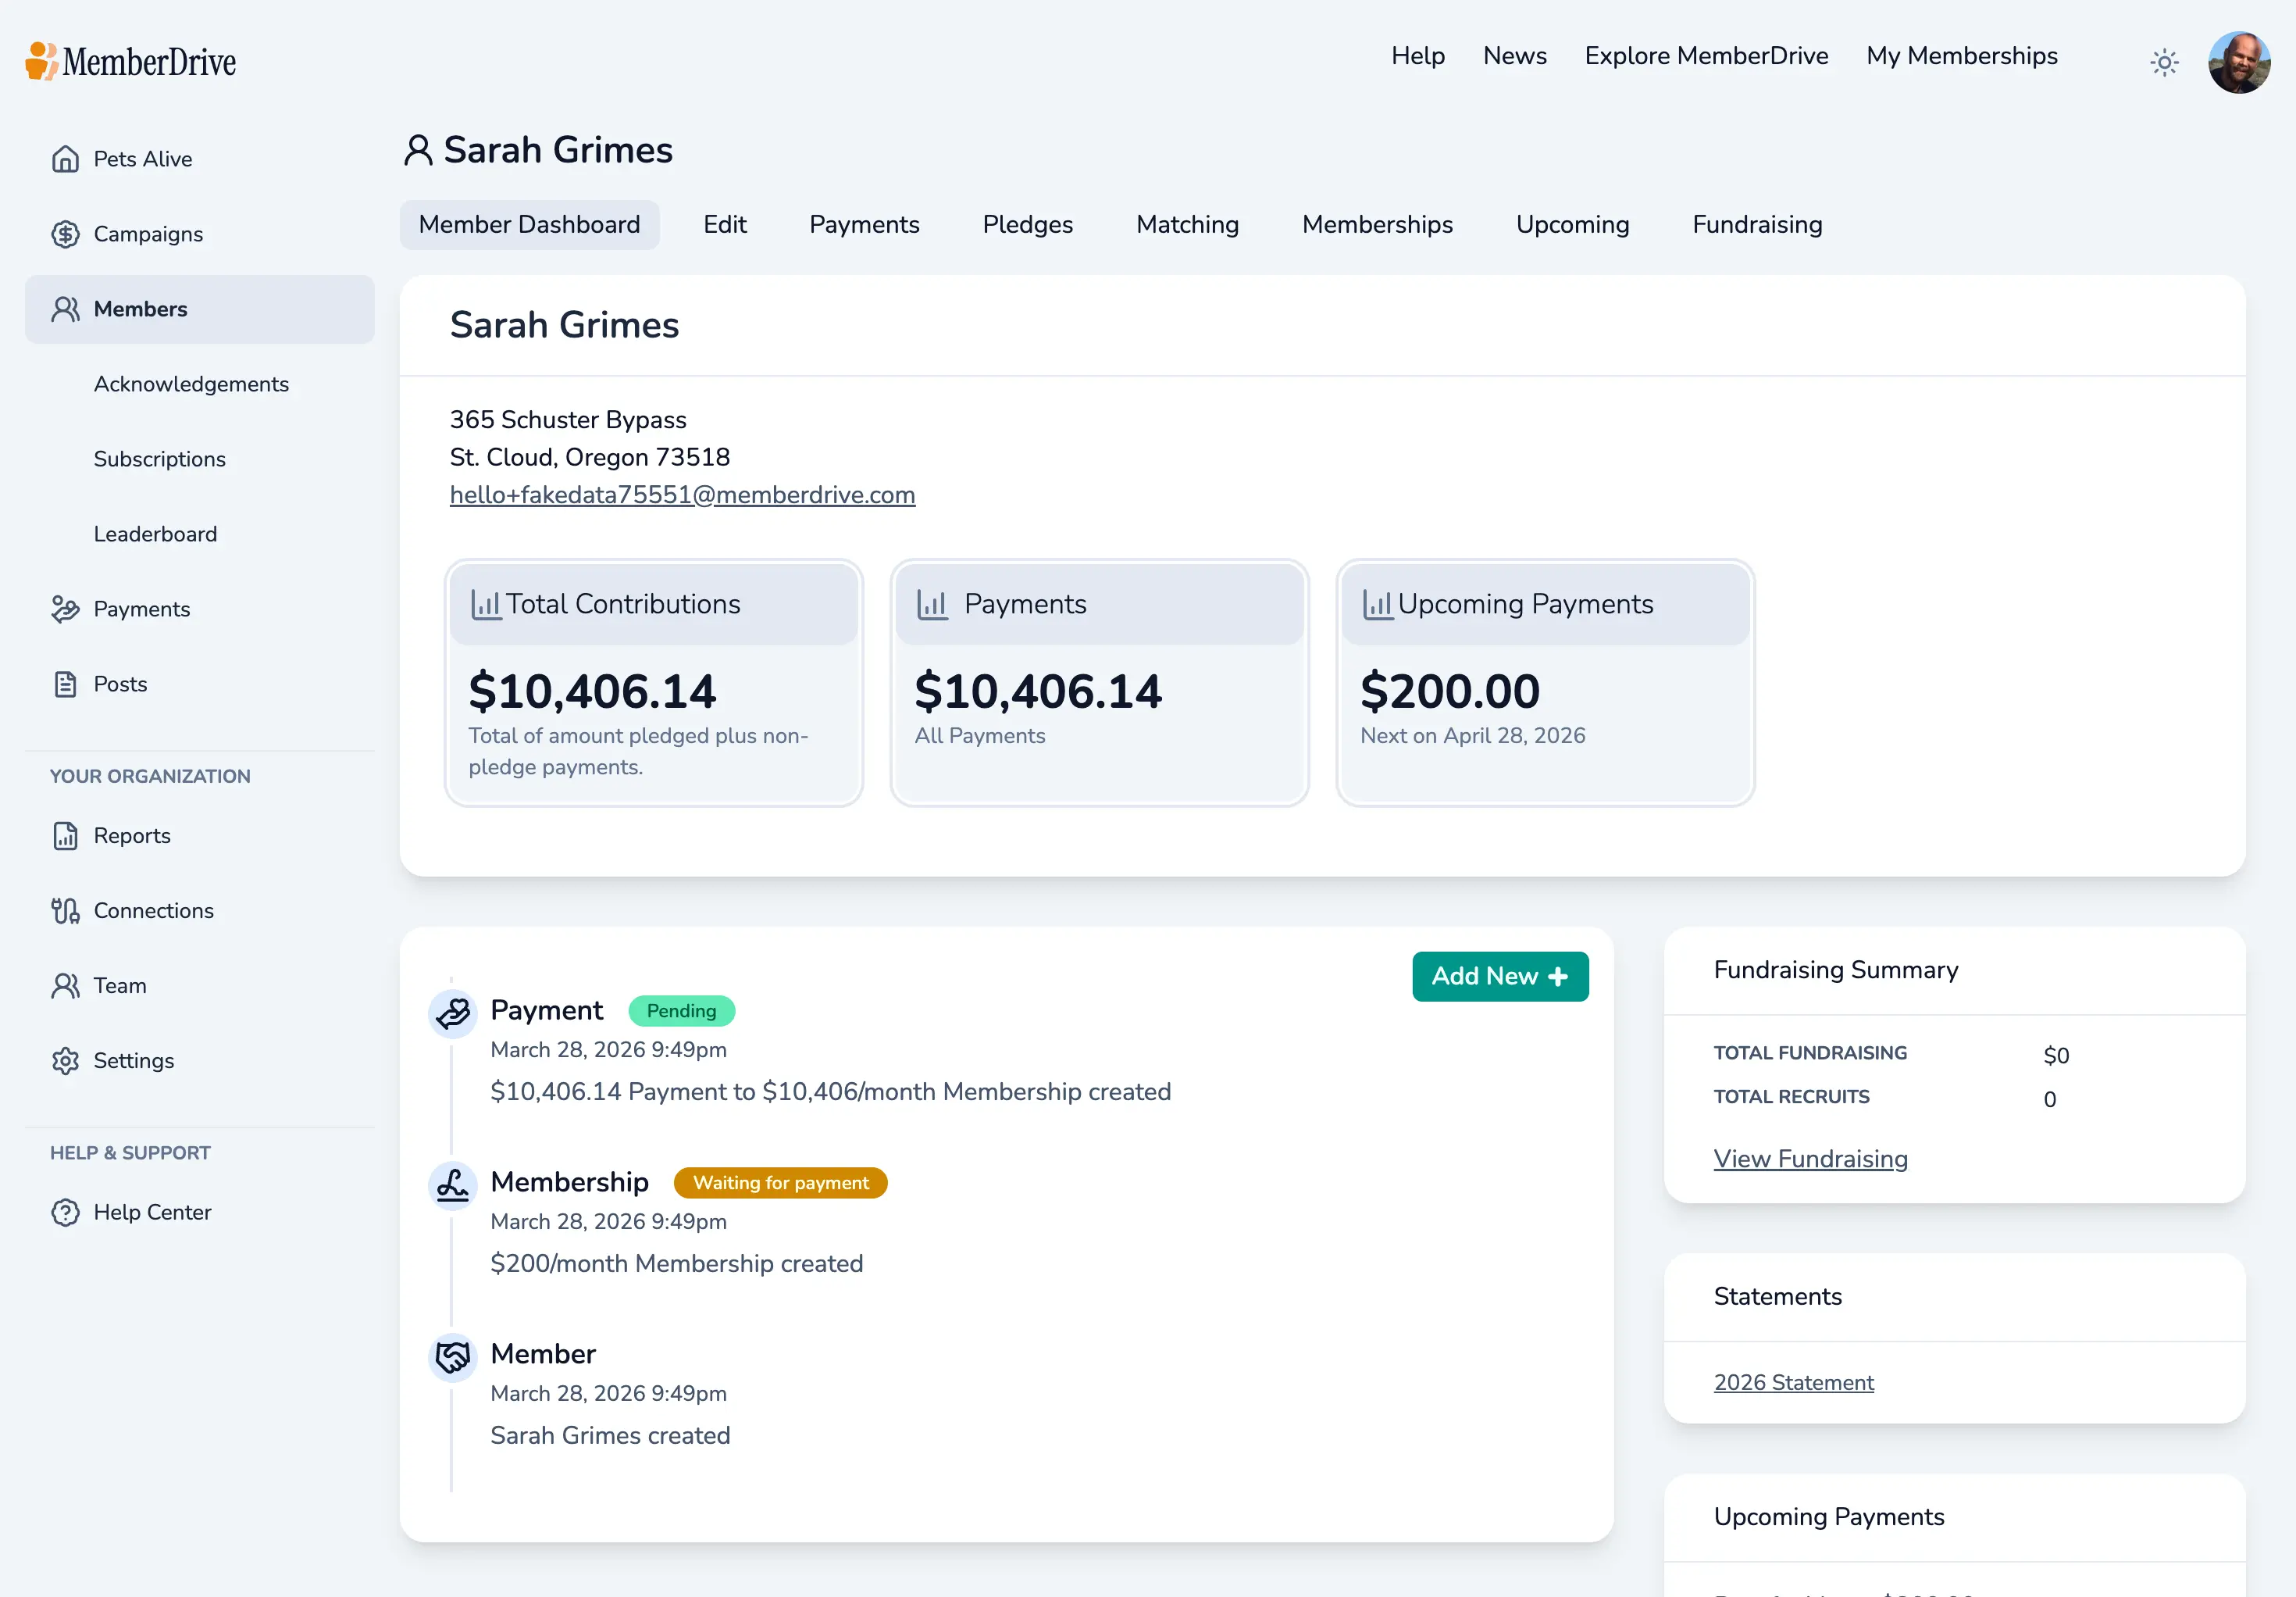Click the TOTAL RECRUITS label
2296x1597 pixels.
click(x=1791, y=1097)
